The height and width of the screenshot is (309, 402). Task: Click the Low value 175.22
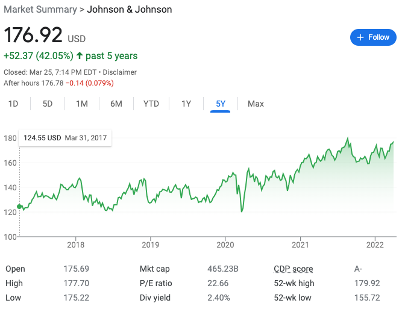(x=76, y=298)
